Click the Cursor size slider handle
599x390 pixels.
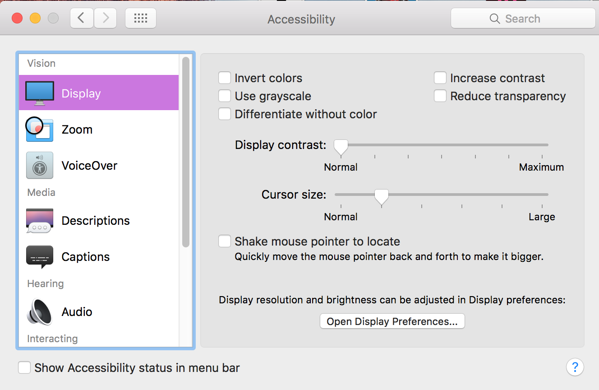click(382, 196)
